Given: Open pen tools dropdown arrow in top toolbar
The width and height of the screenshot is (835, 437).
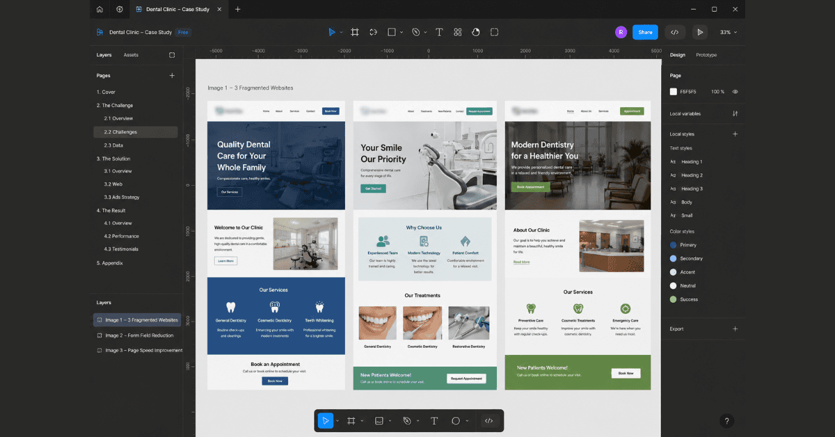Looking at the screenshot, I should tap(425, 33).
